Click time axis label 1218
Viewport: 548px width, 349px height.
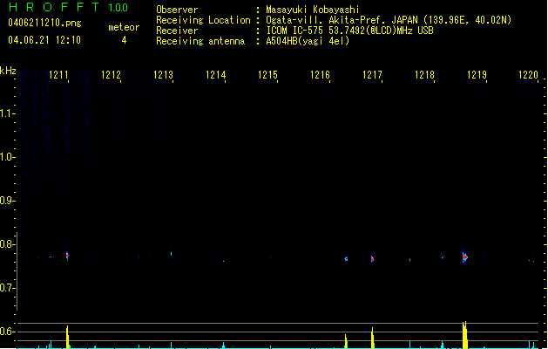coord(424,75)
